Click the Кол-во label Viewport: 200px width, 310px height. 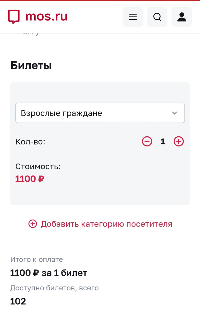point(30,141)
